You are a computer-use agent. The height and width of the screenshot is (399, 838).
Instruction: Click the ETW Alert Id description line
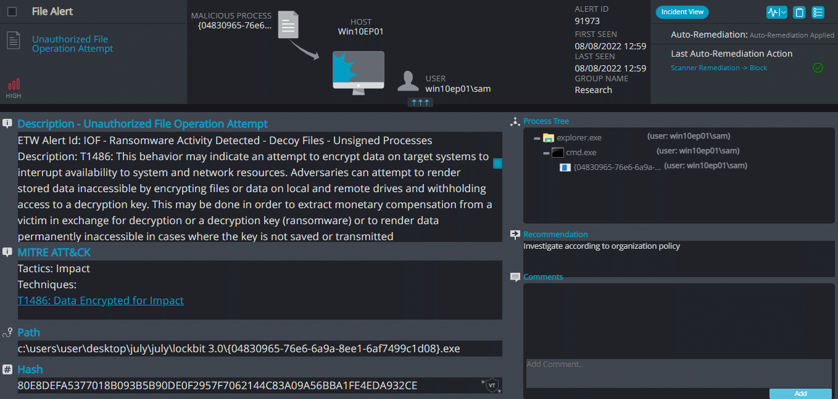pos(225,140)
